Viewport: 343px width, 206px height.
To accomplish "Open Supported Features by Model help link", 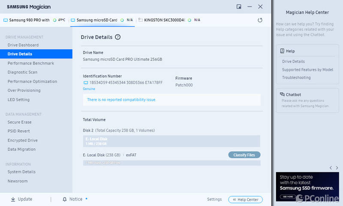I will point(307,70).
